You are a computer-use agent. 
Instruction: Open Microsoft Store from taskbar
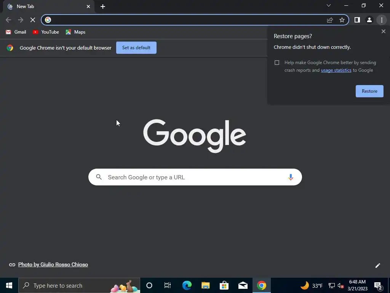tap(224, 285)
